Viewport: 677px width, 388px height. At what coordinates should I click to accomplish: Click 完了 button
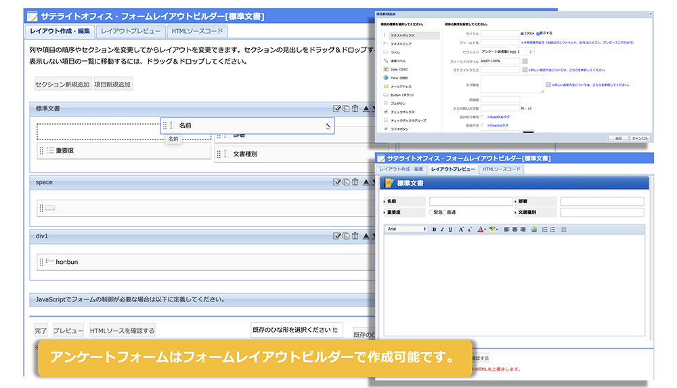click(41, 330)
